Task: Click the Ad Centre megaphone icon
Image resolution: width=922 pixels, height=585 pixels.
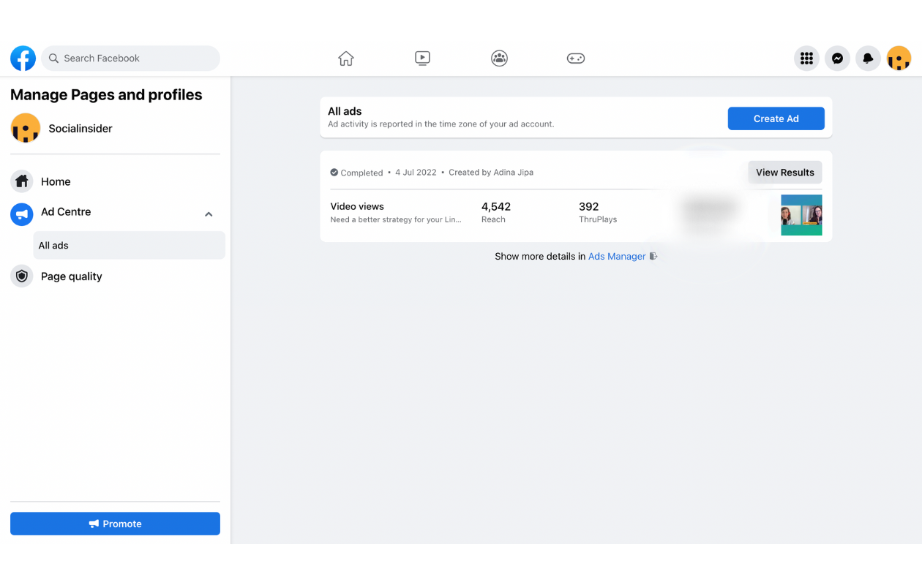Action: 22,214
